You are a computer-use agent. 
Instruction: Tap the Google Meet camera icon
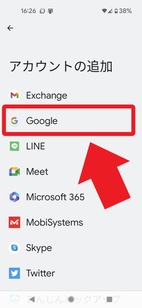coord(14,172)
